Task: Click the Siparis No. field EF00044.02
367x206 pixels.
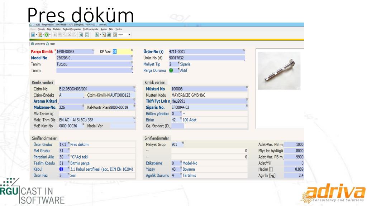Action: 209,107
